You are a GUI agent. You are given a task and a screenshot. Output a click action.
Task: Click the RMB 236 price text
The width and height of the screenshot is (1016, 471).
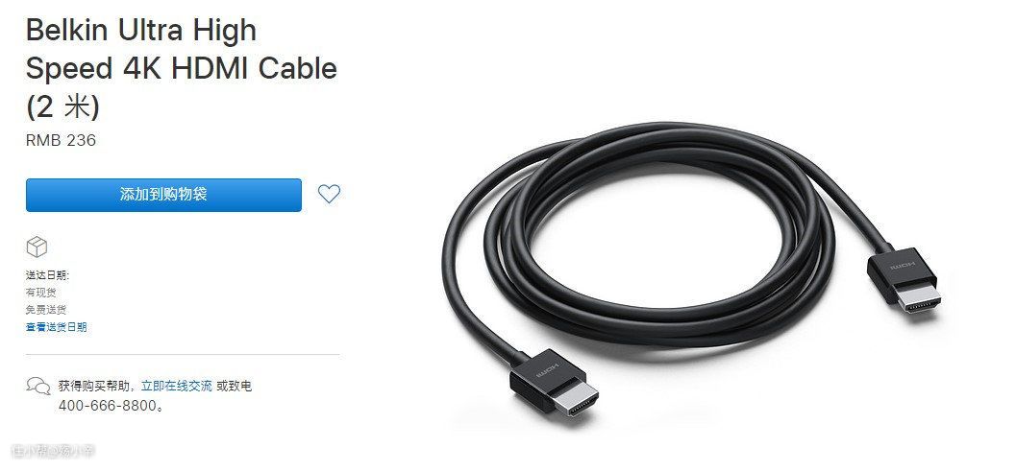coord(61,140)
